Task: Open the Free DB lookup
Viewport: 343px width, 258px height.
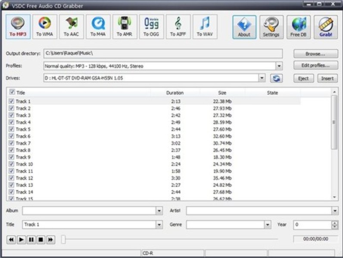Action: (x=298, y=27)
